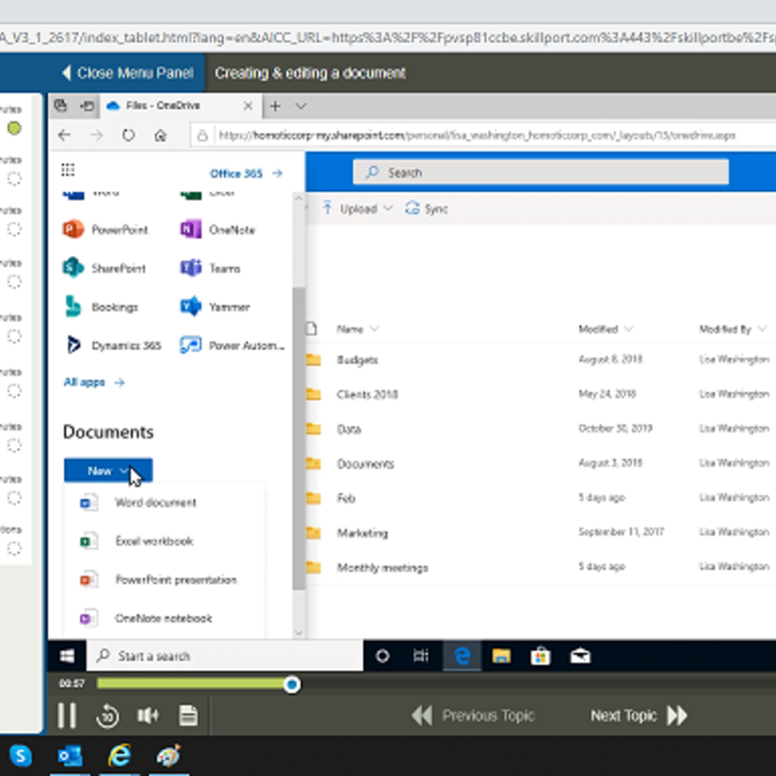The image size is (776, 776).
Task: Click the OneDrive Search box
Action: [x=540, y=173]
